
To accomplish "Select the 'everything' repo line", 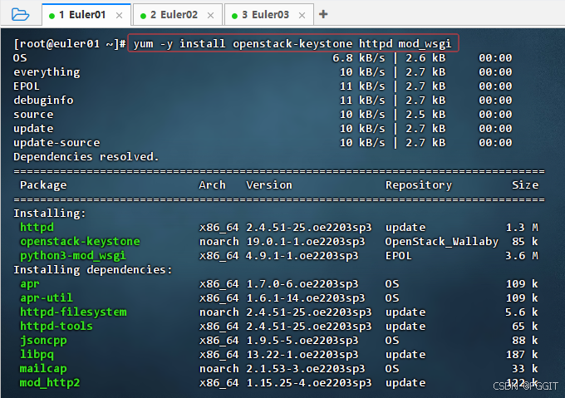I will click(263, 72).
